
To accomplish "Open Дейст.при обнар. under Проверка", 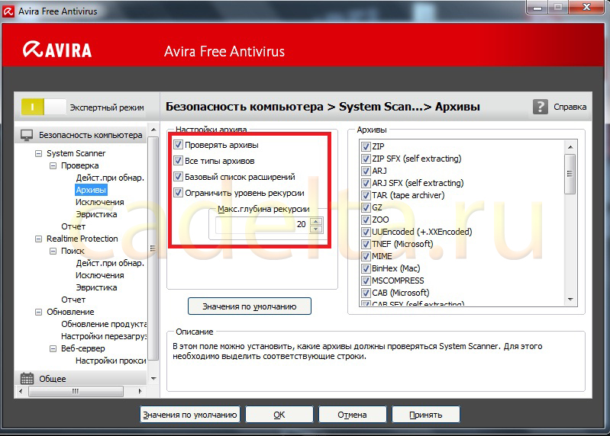I will [110, 178].
